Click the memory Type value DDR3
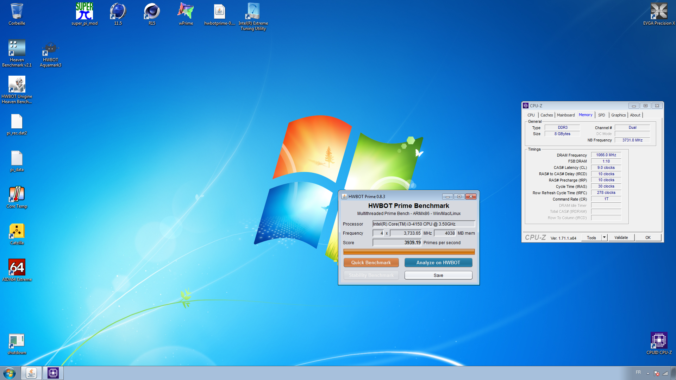The height and width of the screenshot is (380, 676). (562, 127)
